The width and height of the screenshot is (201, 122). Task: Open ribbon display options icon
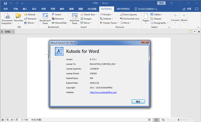tap(172, 3)
